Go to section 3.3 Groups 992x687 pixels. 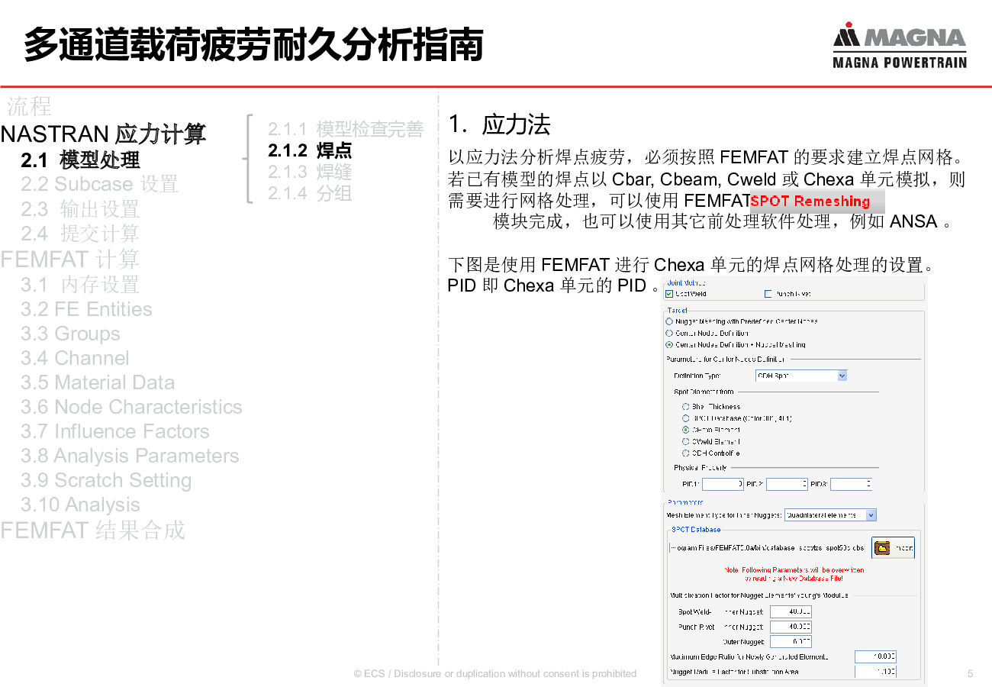click(70, 334)
